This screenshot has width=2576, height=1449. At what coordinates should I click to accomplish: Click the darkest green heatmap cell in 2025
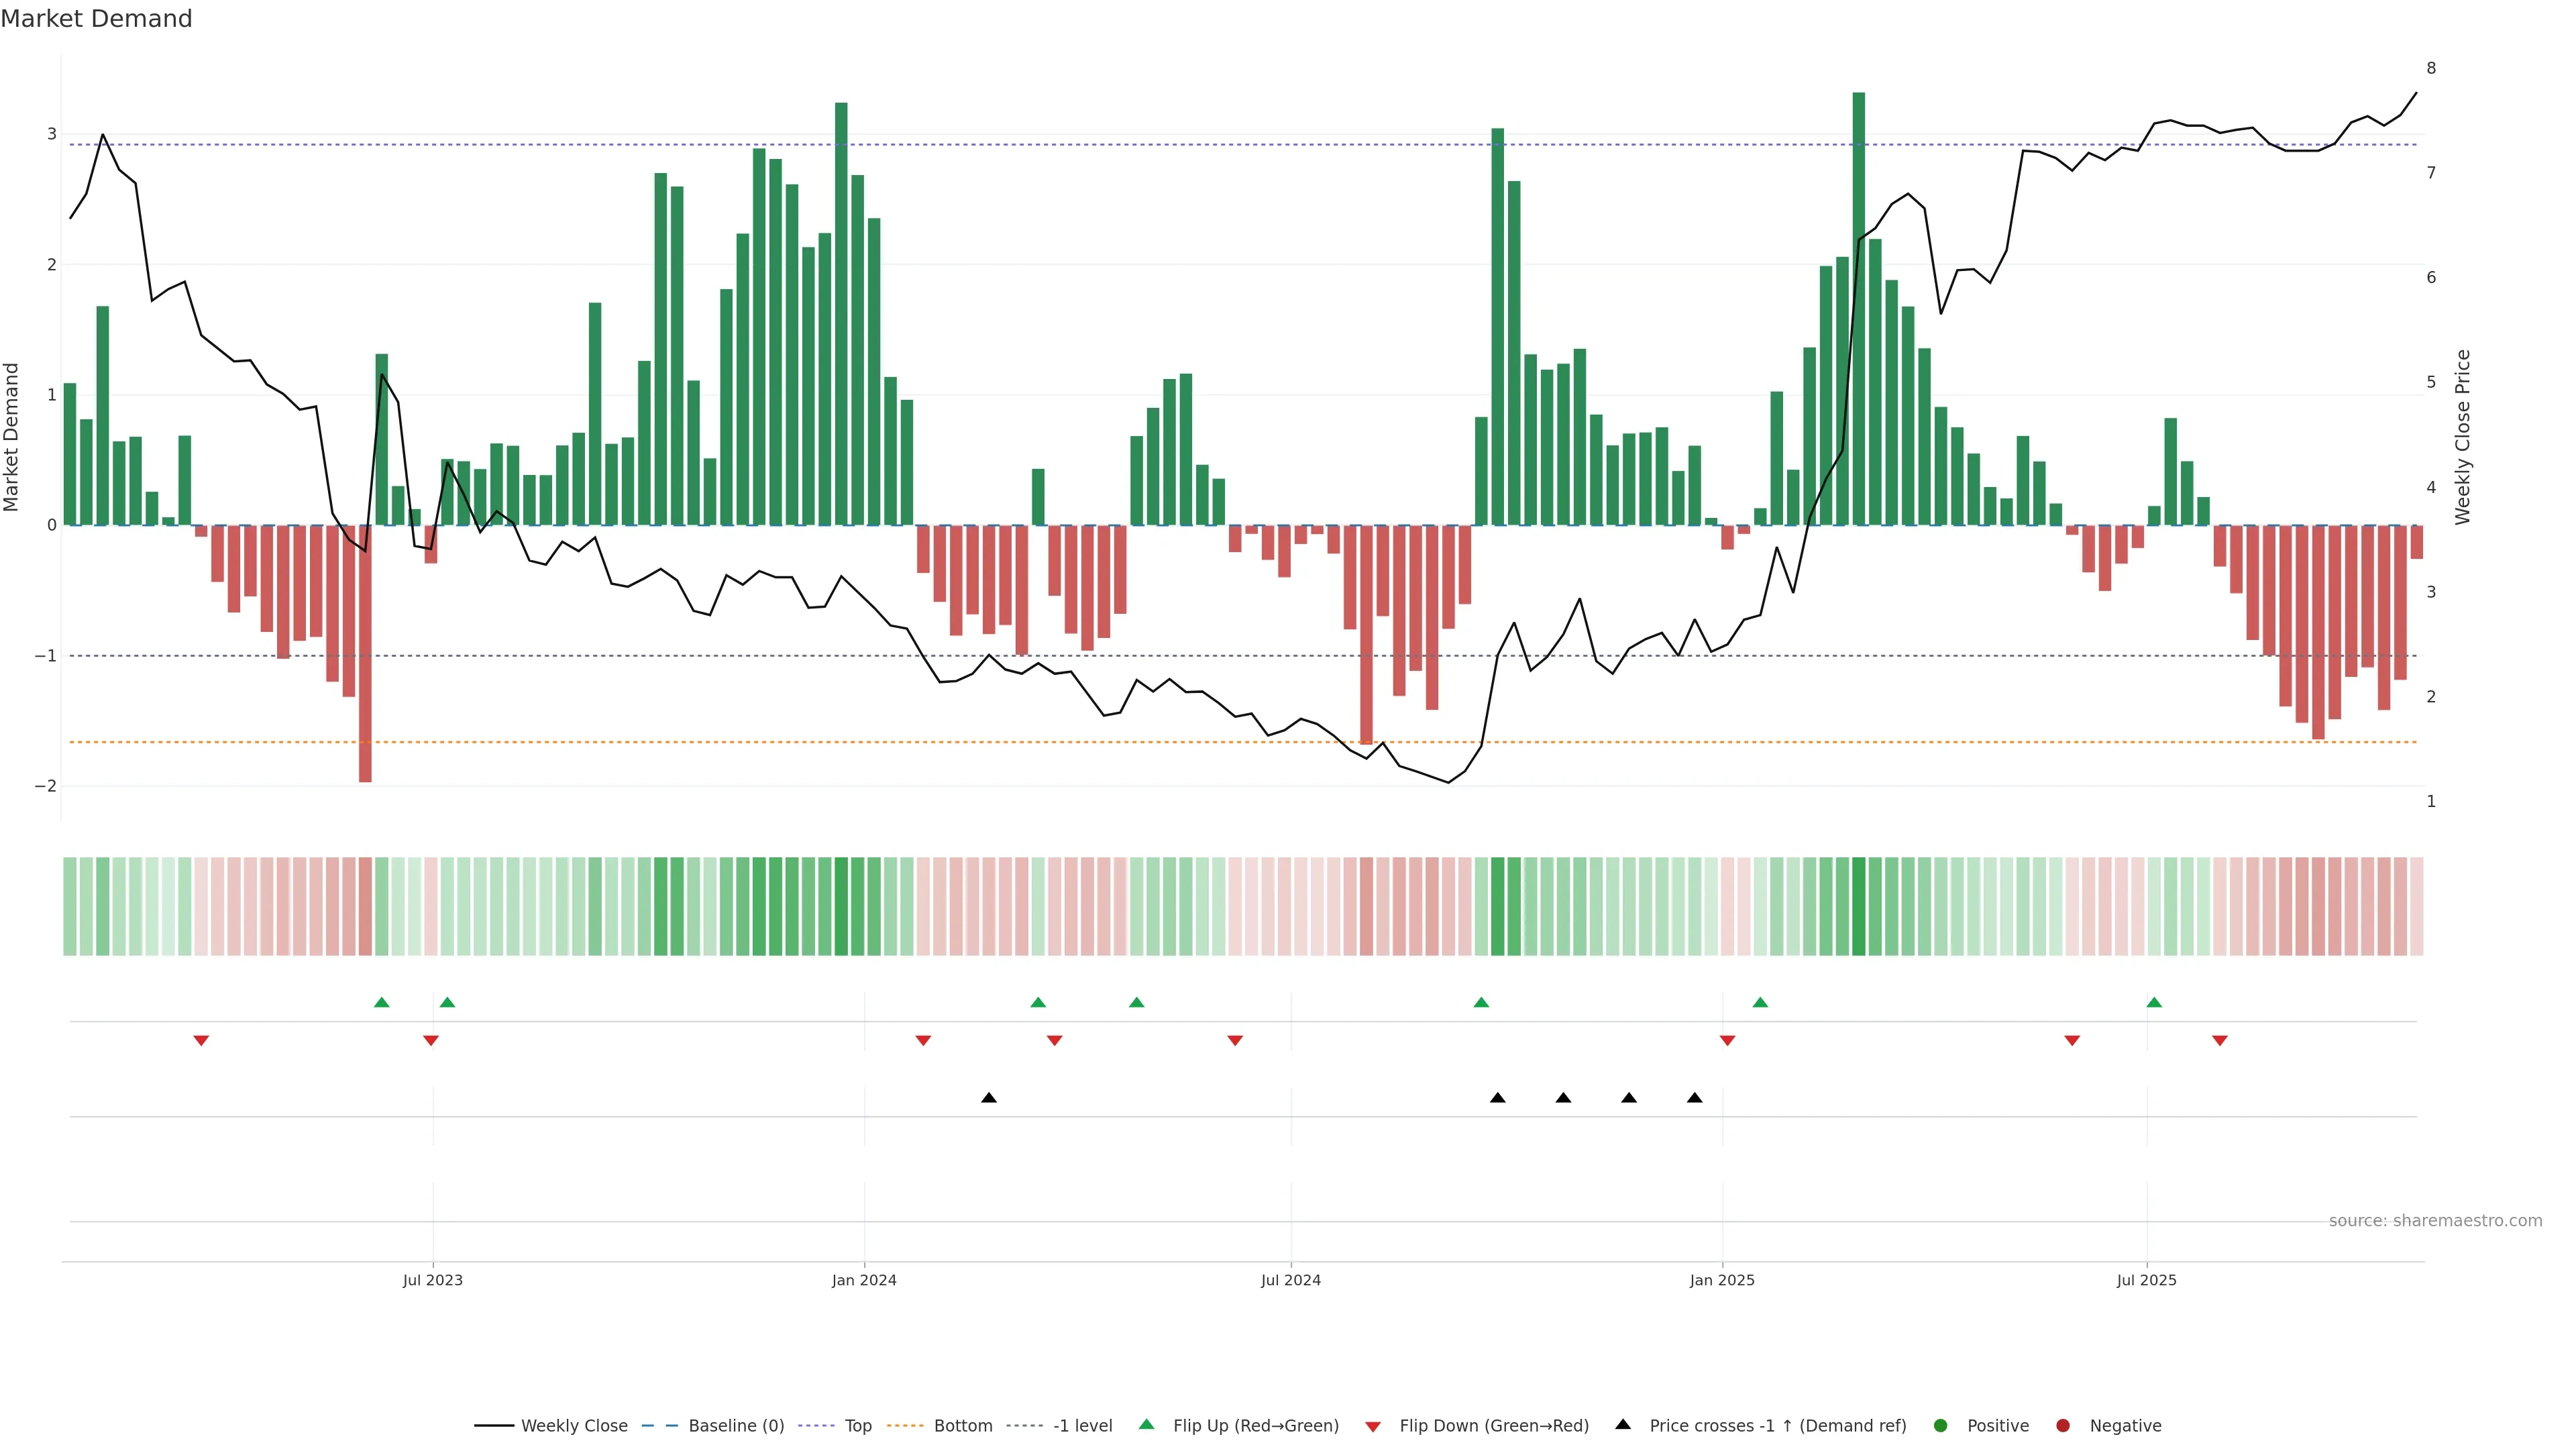click(1858, 906)
